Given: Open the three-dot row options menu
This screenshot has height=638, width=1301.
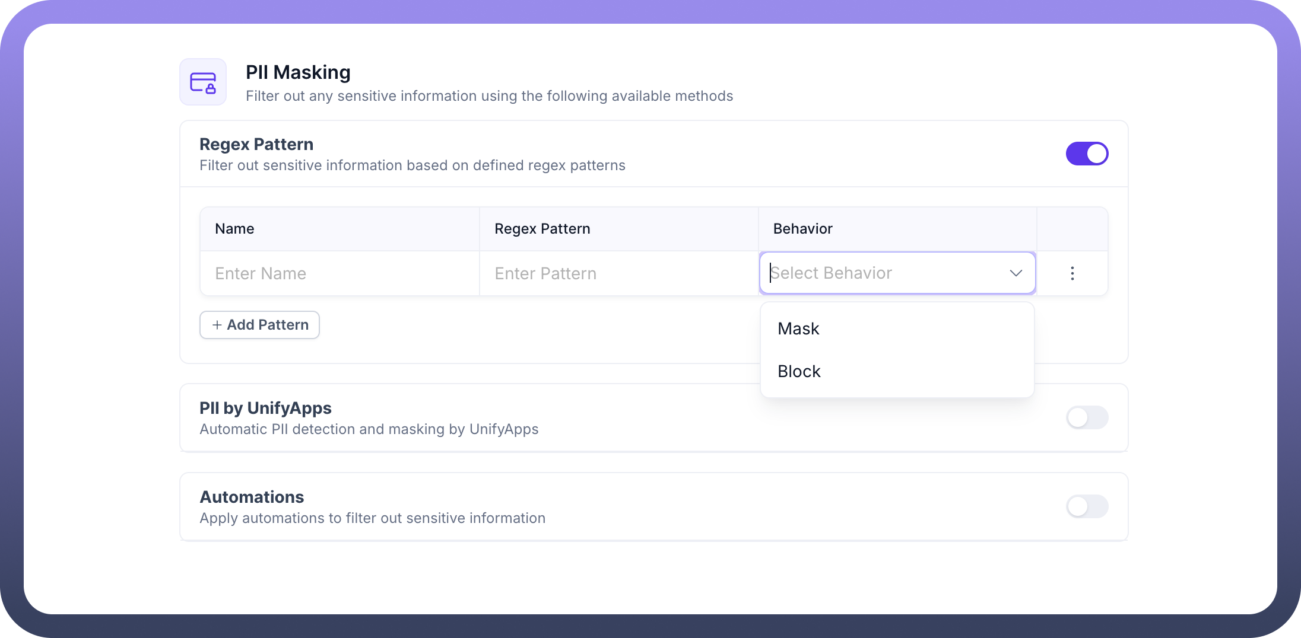Looking at the screenshot, I should point(1072,273).
